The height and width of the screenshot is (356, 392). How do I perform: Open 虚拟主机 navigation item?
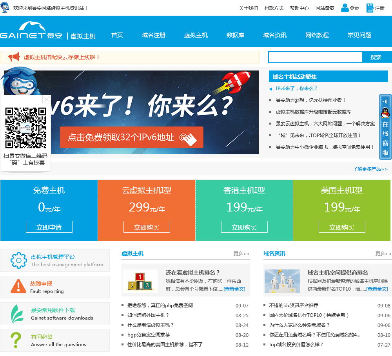(x=196, y=35)
